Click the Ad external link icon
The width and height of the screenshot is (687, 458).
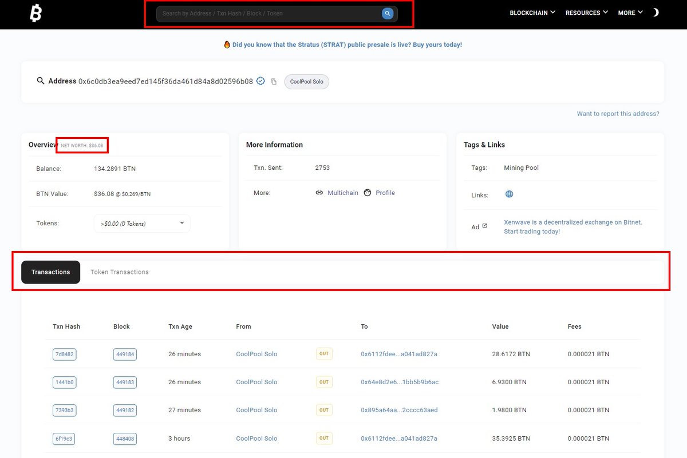tap(484, 226)
